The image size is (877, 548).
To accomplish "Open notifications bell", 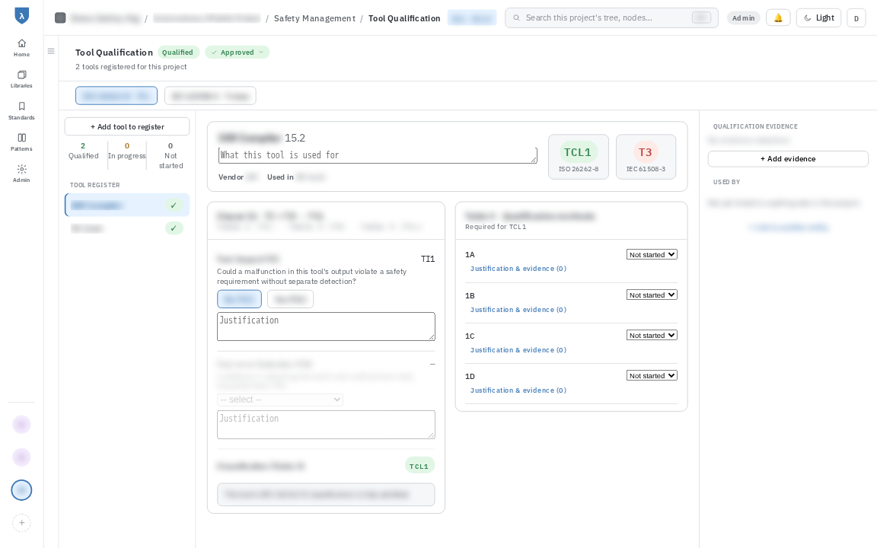I will click(778, 18).
